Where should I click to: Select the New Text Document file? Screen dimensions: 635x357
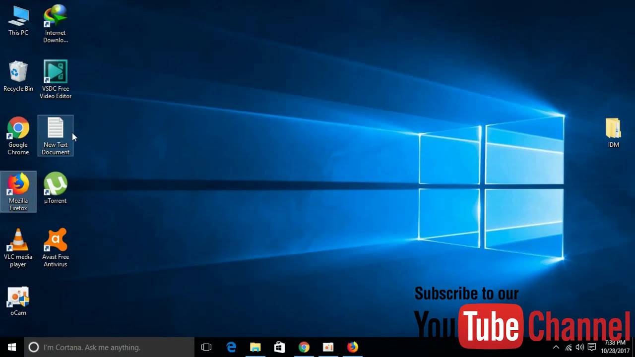56,136
